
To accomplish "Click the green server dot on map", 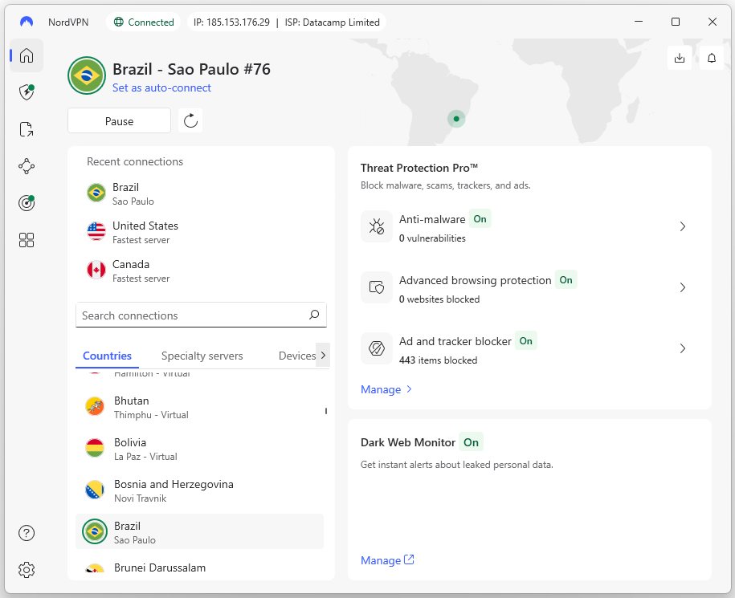I will (456, 119).
